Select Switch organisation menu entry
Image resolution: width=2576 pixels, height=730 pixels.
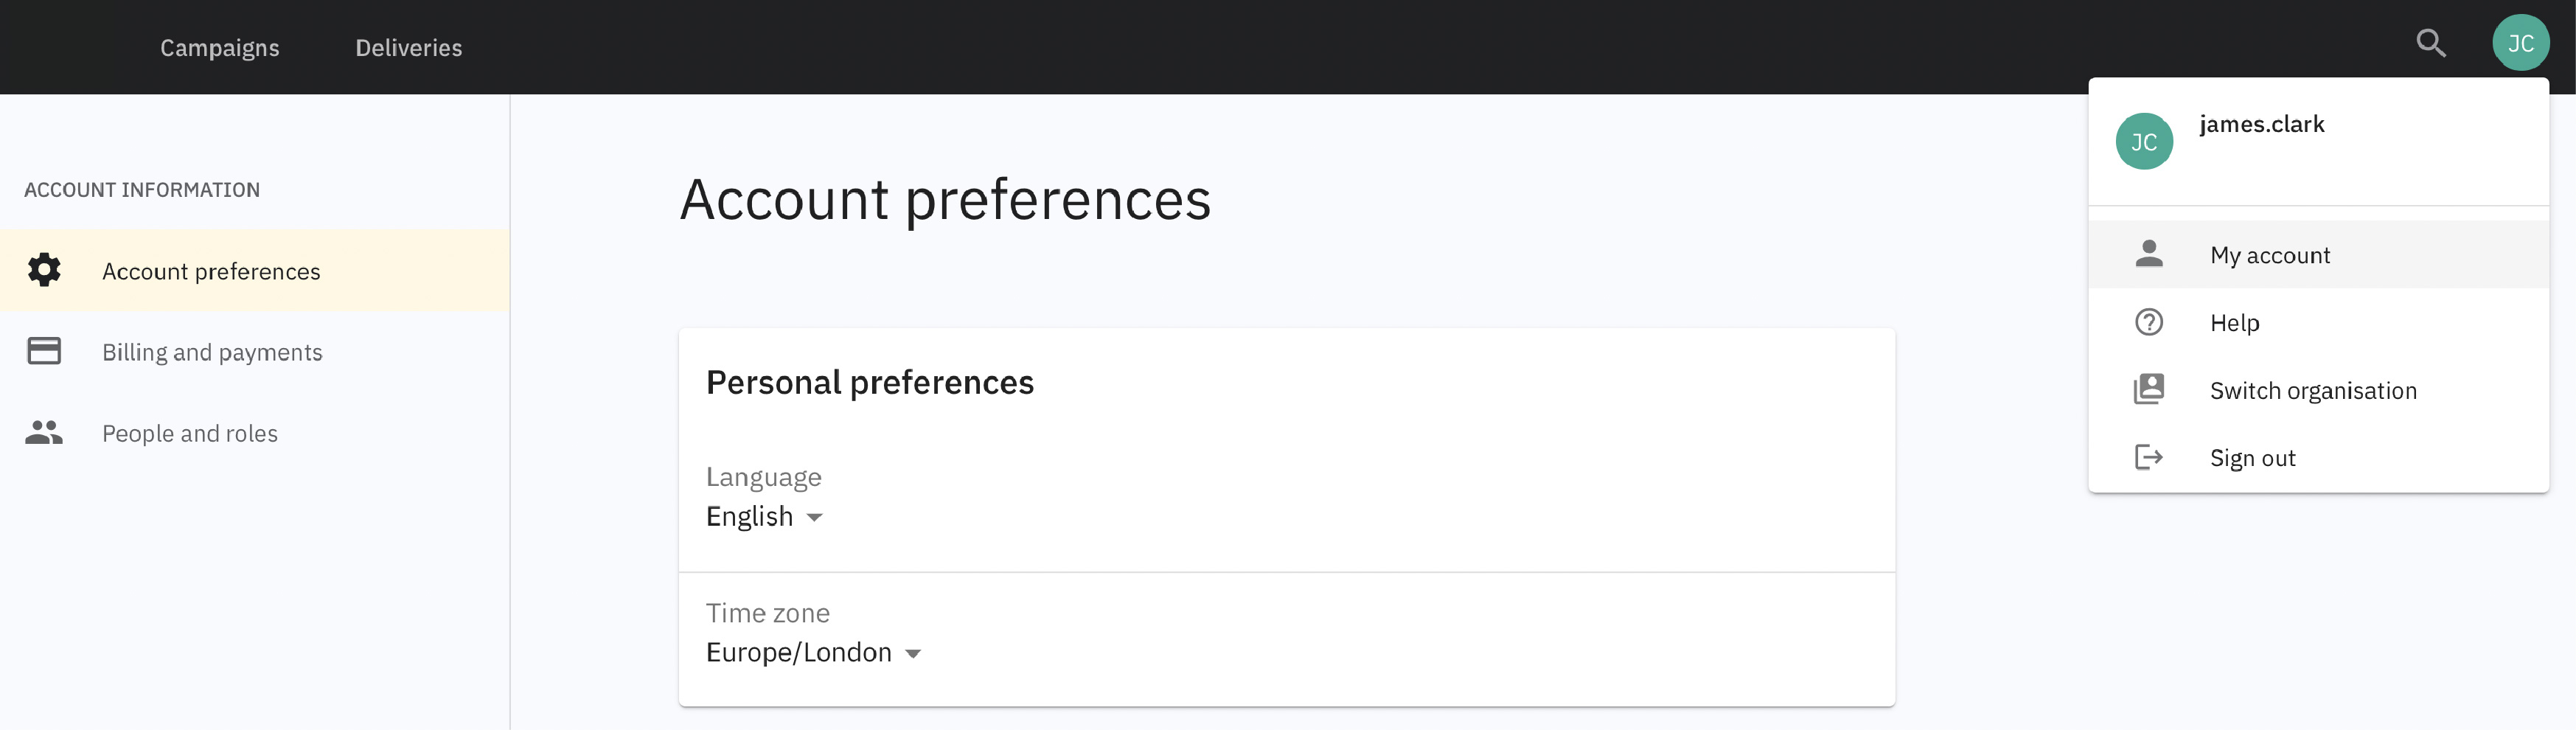click(2313, 390)
